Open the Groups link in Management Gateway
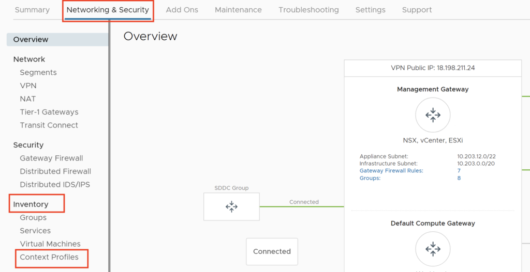The width and height of the screenshot is (530, 272). pyautogui.click(x=370, y=178)
